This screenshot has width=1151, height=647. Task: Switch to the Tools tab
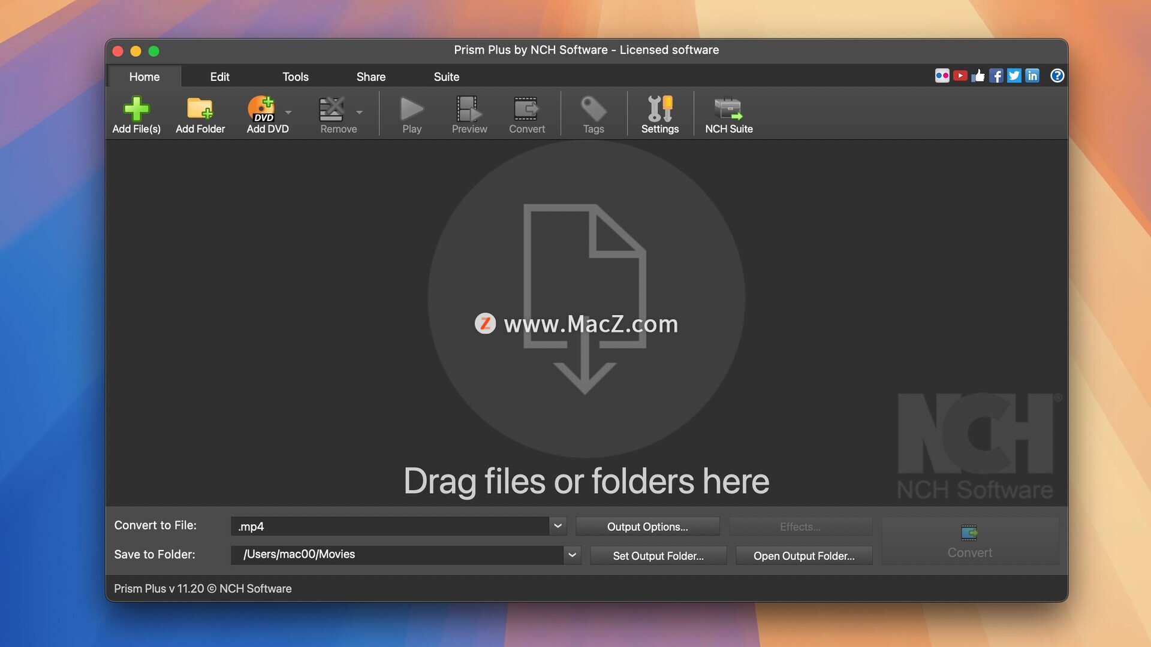tap(295, 77)
